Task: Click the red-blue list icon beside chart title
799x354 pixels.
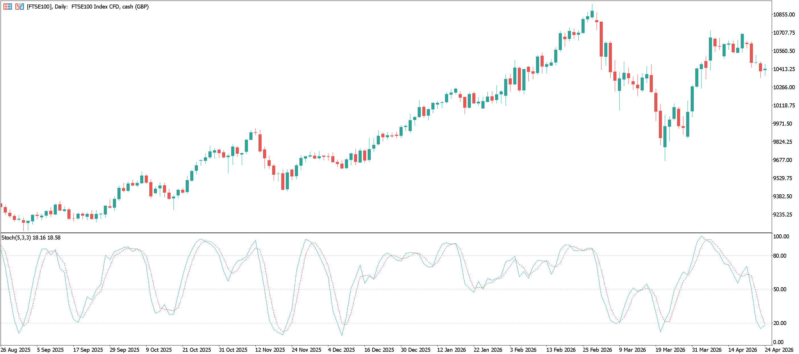Action: pyautogui.click(x=7, y=7)
